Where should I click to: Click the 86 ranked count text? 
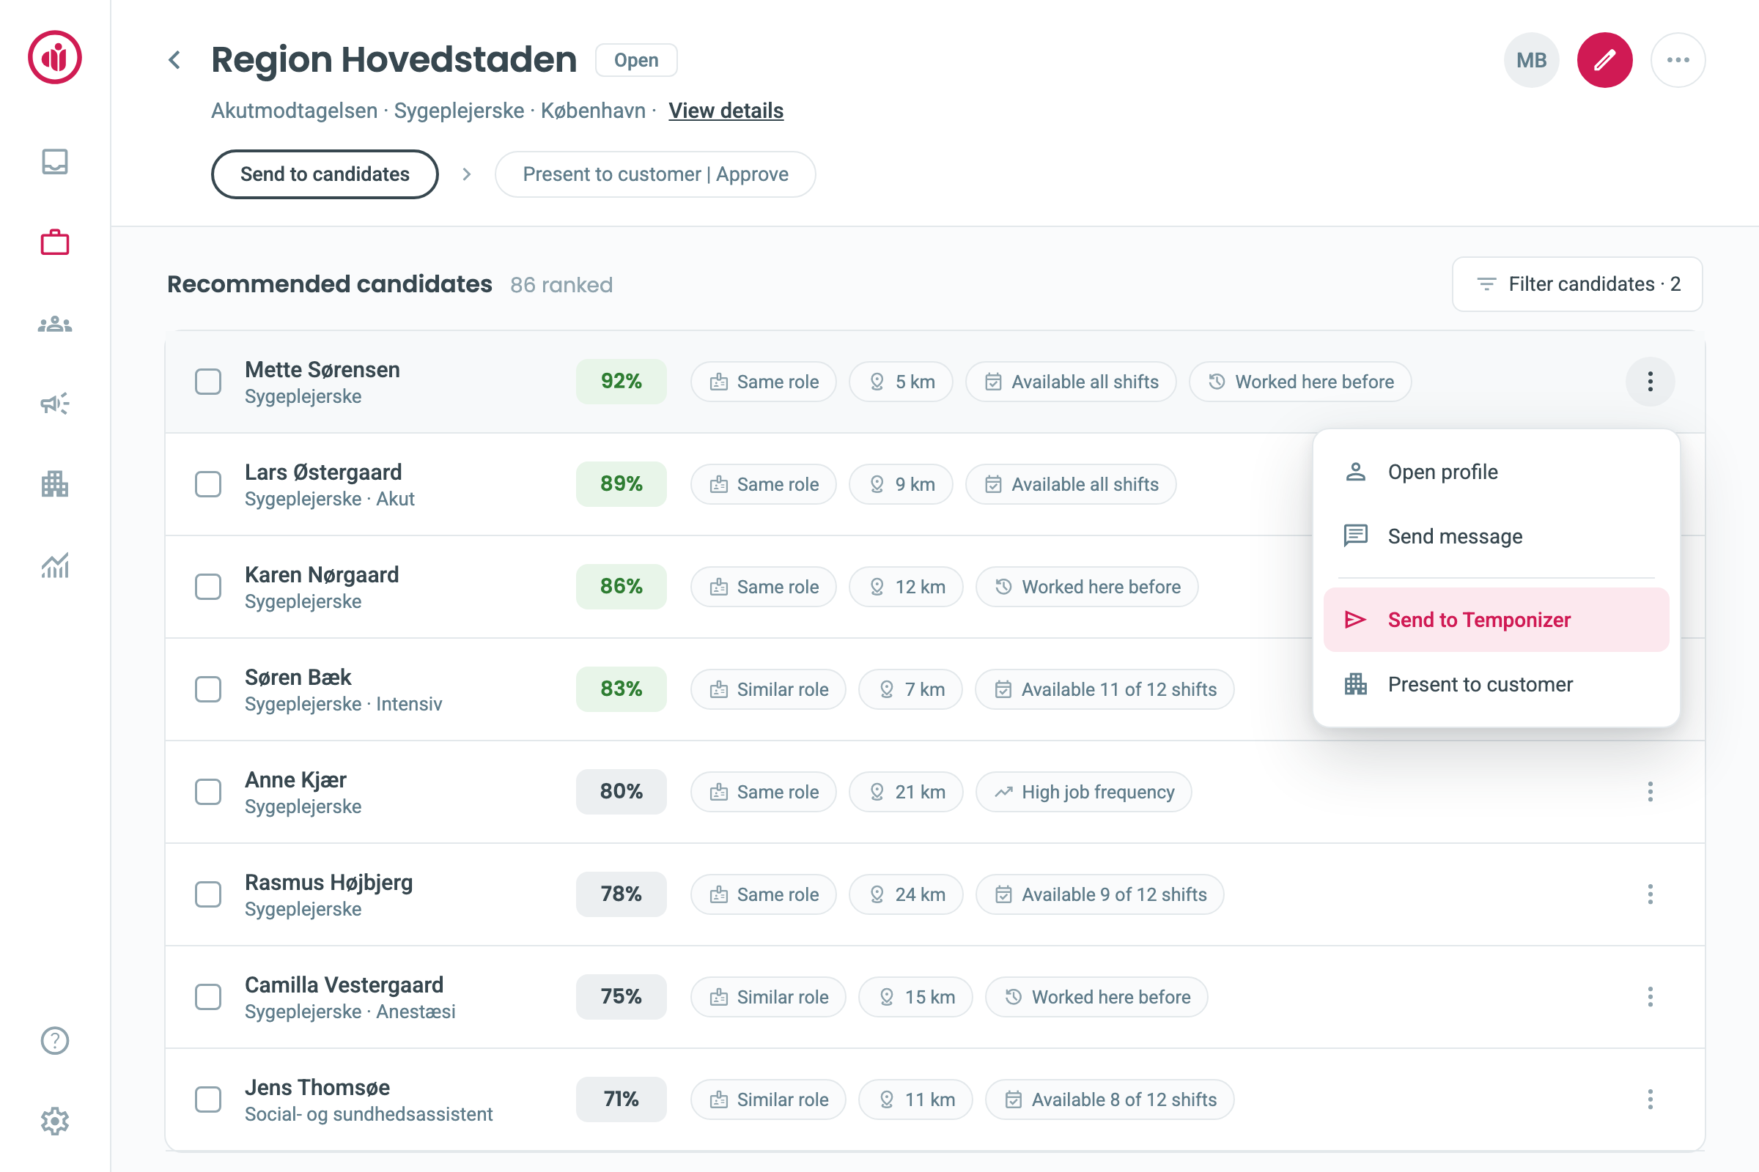point(561,285)
